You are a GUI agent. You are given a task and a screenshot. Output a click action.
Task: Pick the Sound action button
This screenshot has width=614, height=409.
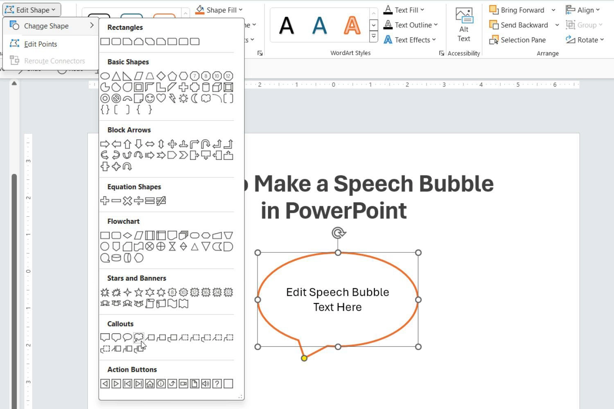pos(205,384)
